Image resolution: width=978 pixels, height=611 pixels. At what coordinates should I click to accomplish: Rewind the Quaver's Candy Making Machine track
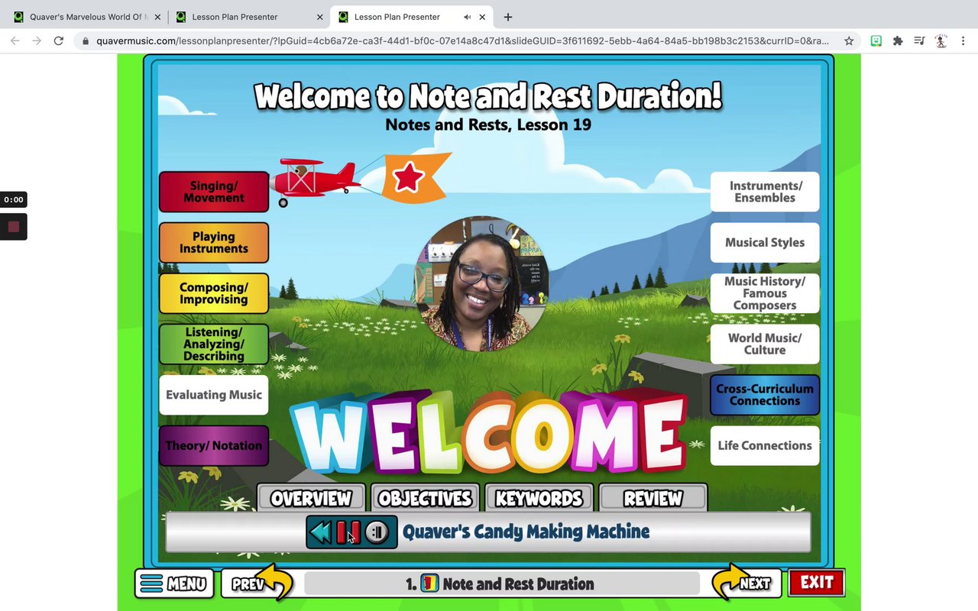click(322, 532)
